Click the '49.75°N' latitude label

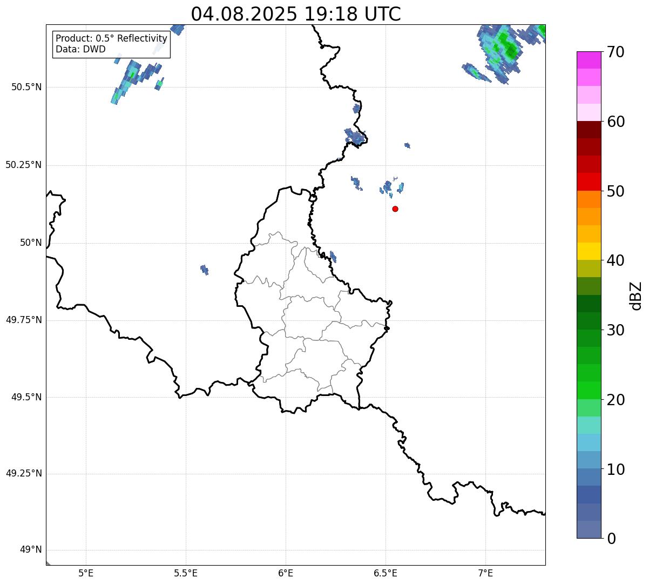24,320
